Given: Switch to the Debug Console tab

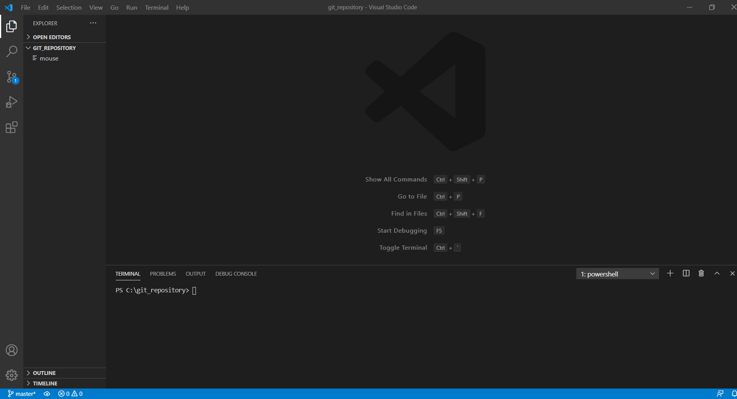Looking at the screenshot, I should 236,274.
